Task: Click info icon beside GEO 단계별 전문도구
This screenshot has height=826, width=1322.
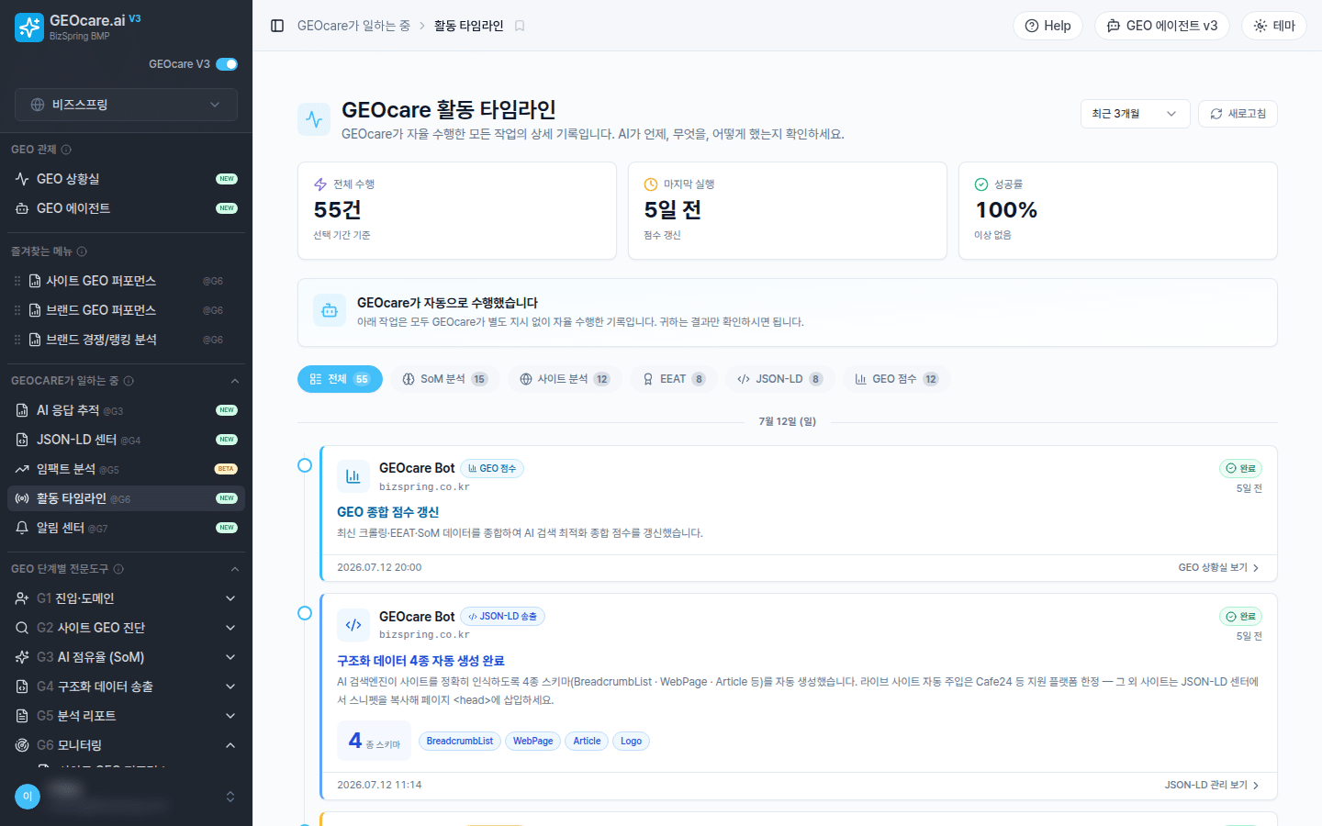Action: (118, 569)
